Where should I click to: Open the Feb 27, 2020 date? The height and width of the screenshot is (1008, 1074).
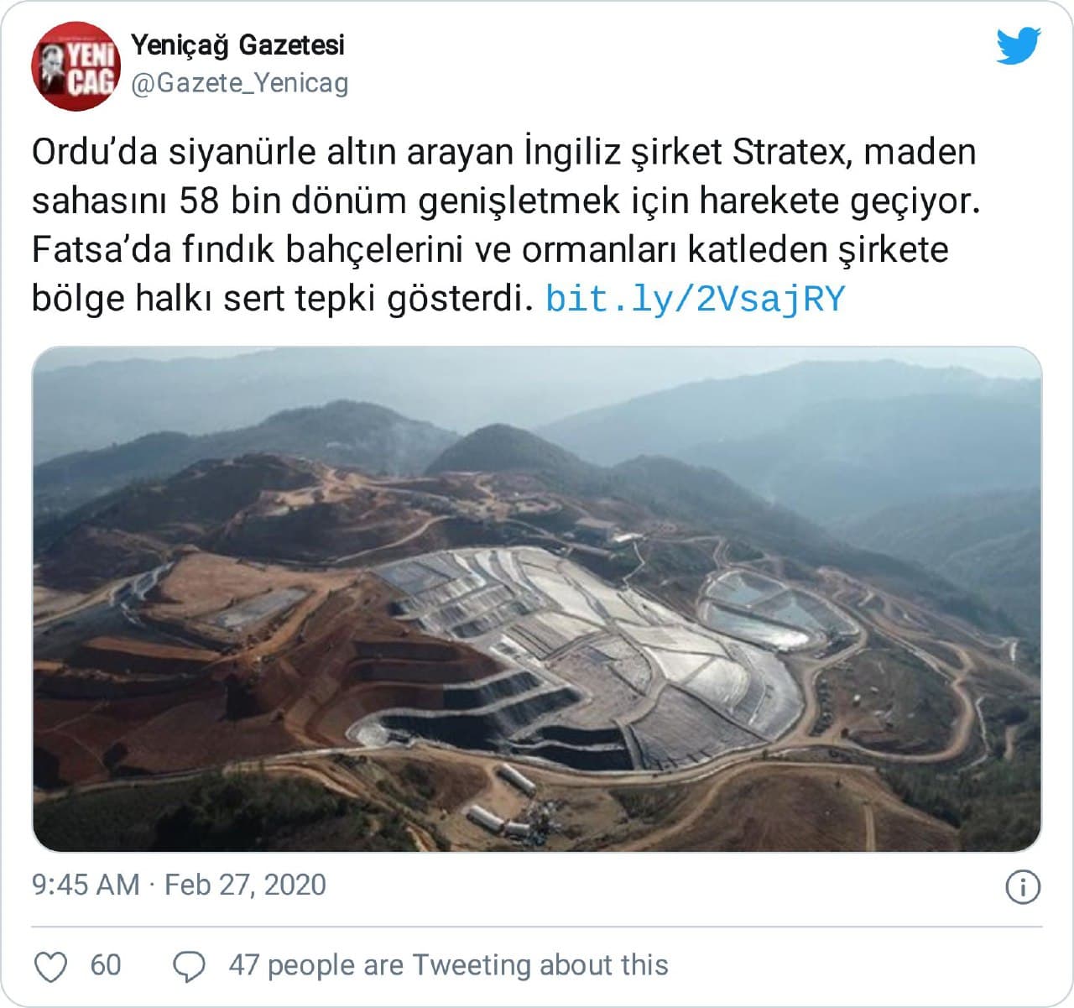pyautogui.click(x=245, y=885)
